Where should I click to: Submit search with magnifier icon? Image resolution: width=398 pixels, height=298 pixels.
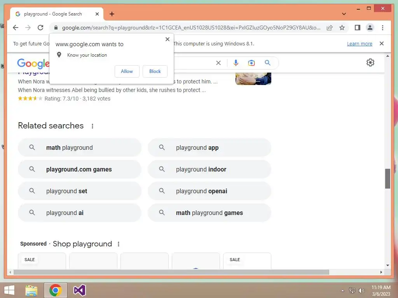(x=267, y=62)
